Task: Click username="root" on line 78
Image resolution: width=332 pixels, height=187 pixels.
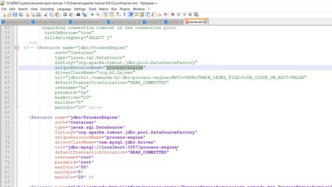Action: 74,157
